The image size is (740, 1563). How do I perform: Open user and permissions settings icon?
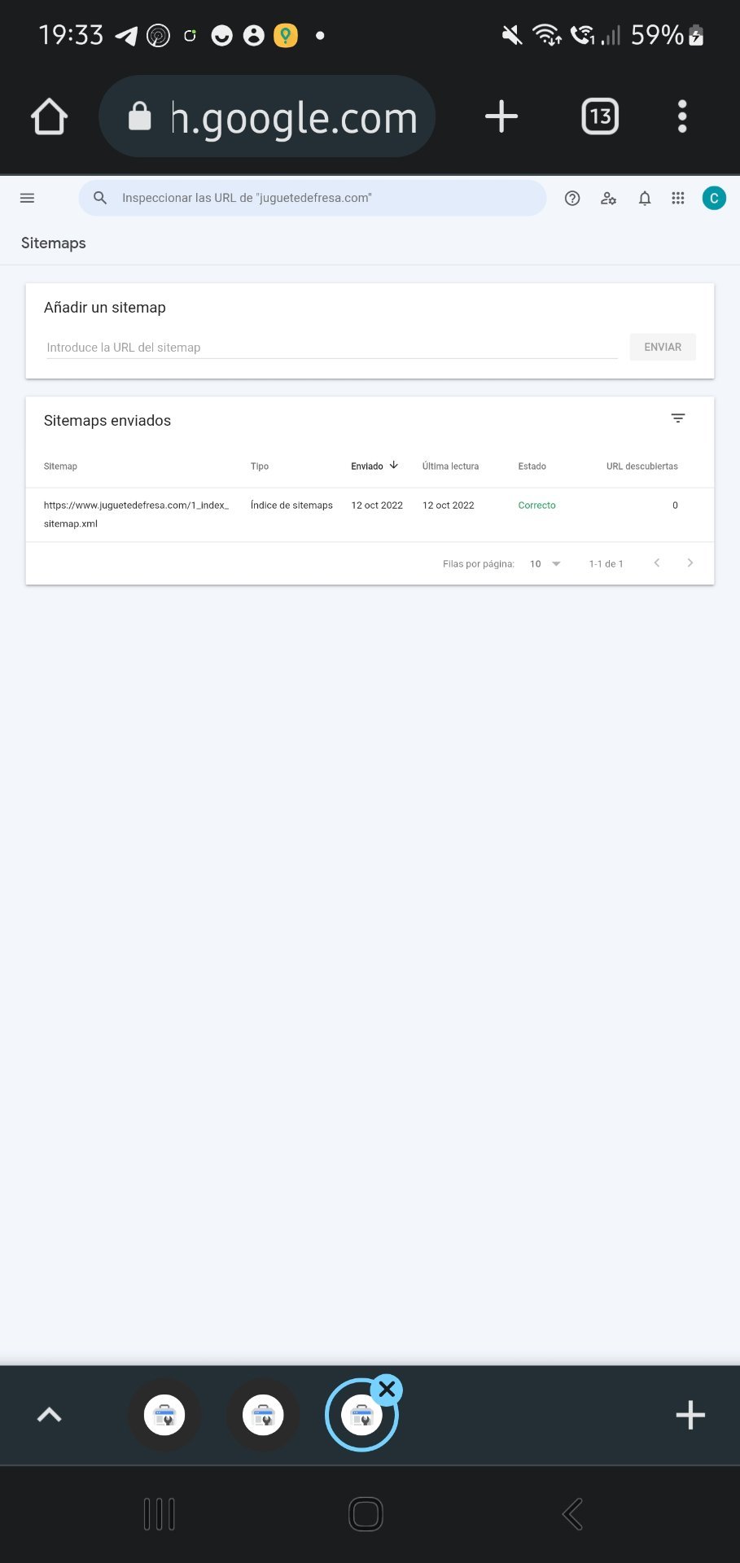click(x=608, y=198)
